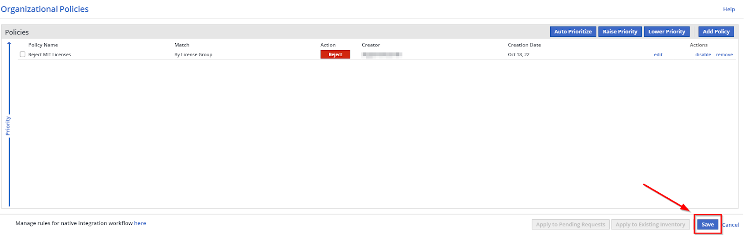
Task: Disable the Reject MIT Licenses policy
Action: [703, 55]
